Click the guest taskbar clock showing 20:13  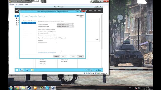tap(99, 70)
